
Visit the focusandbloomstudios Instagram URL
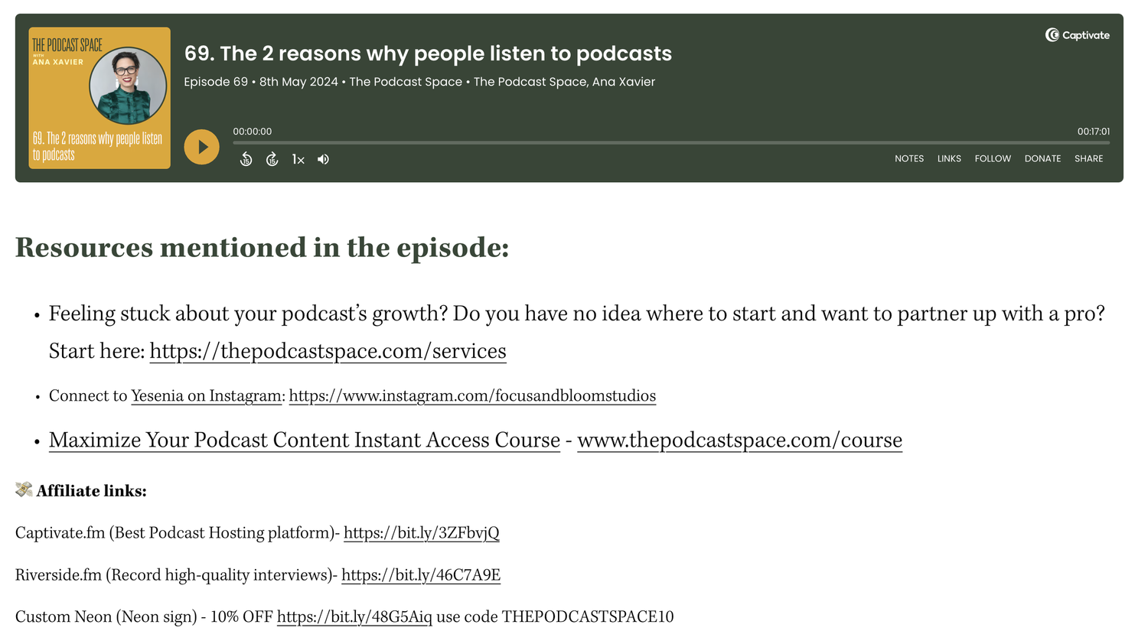click(471, 395)
